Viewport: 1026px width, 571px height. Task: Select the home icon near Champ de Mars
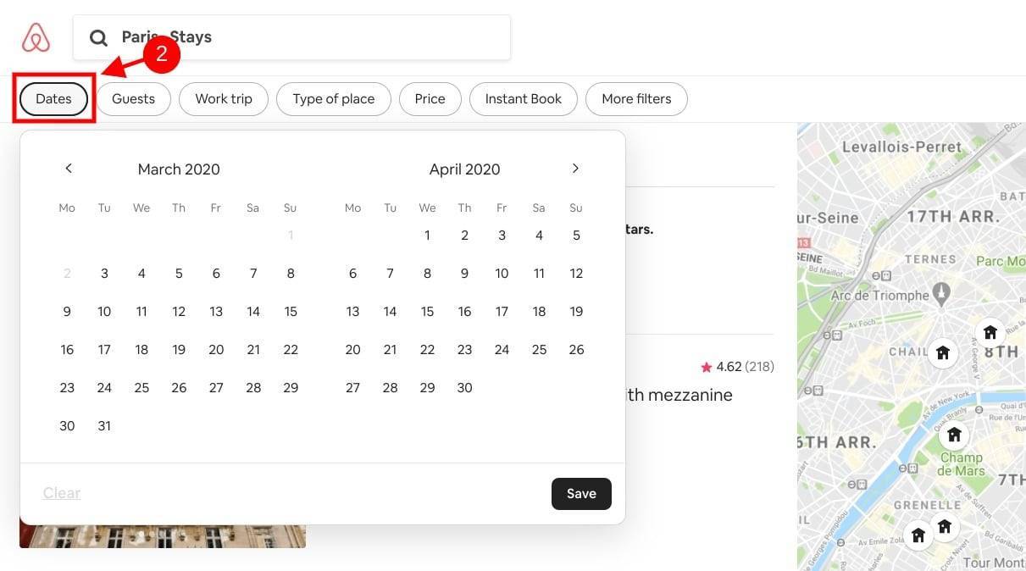(x=954, y=435)
